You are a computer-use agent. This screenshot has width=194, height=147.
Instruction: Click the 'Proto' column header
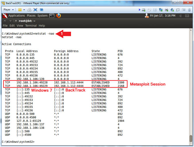point(9,51)
